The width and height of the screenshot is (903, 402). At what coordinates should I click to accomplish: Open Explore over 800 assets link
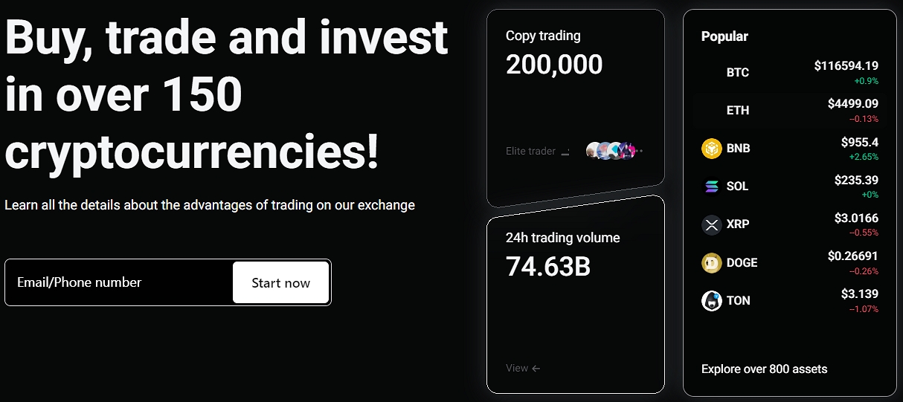[x=764, y=369]
